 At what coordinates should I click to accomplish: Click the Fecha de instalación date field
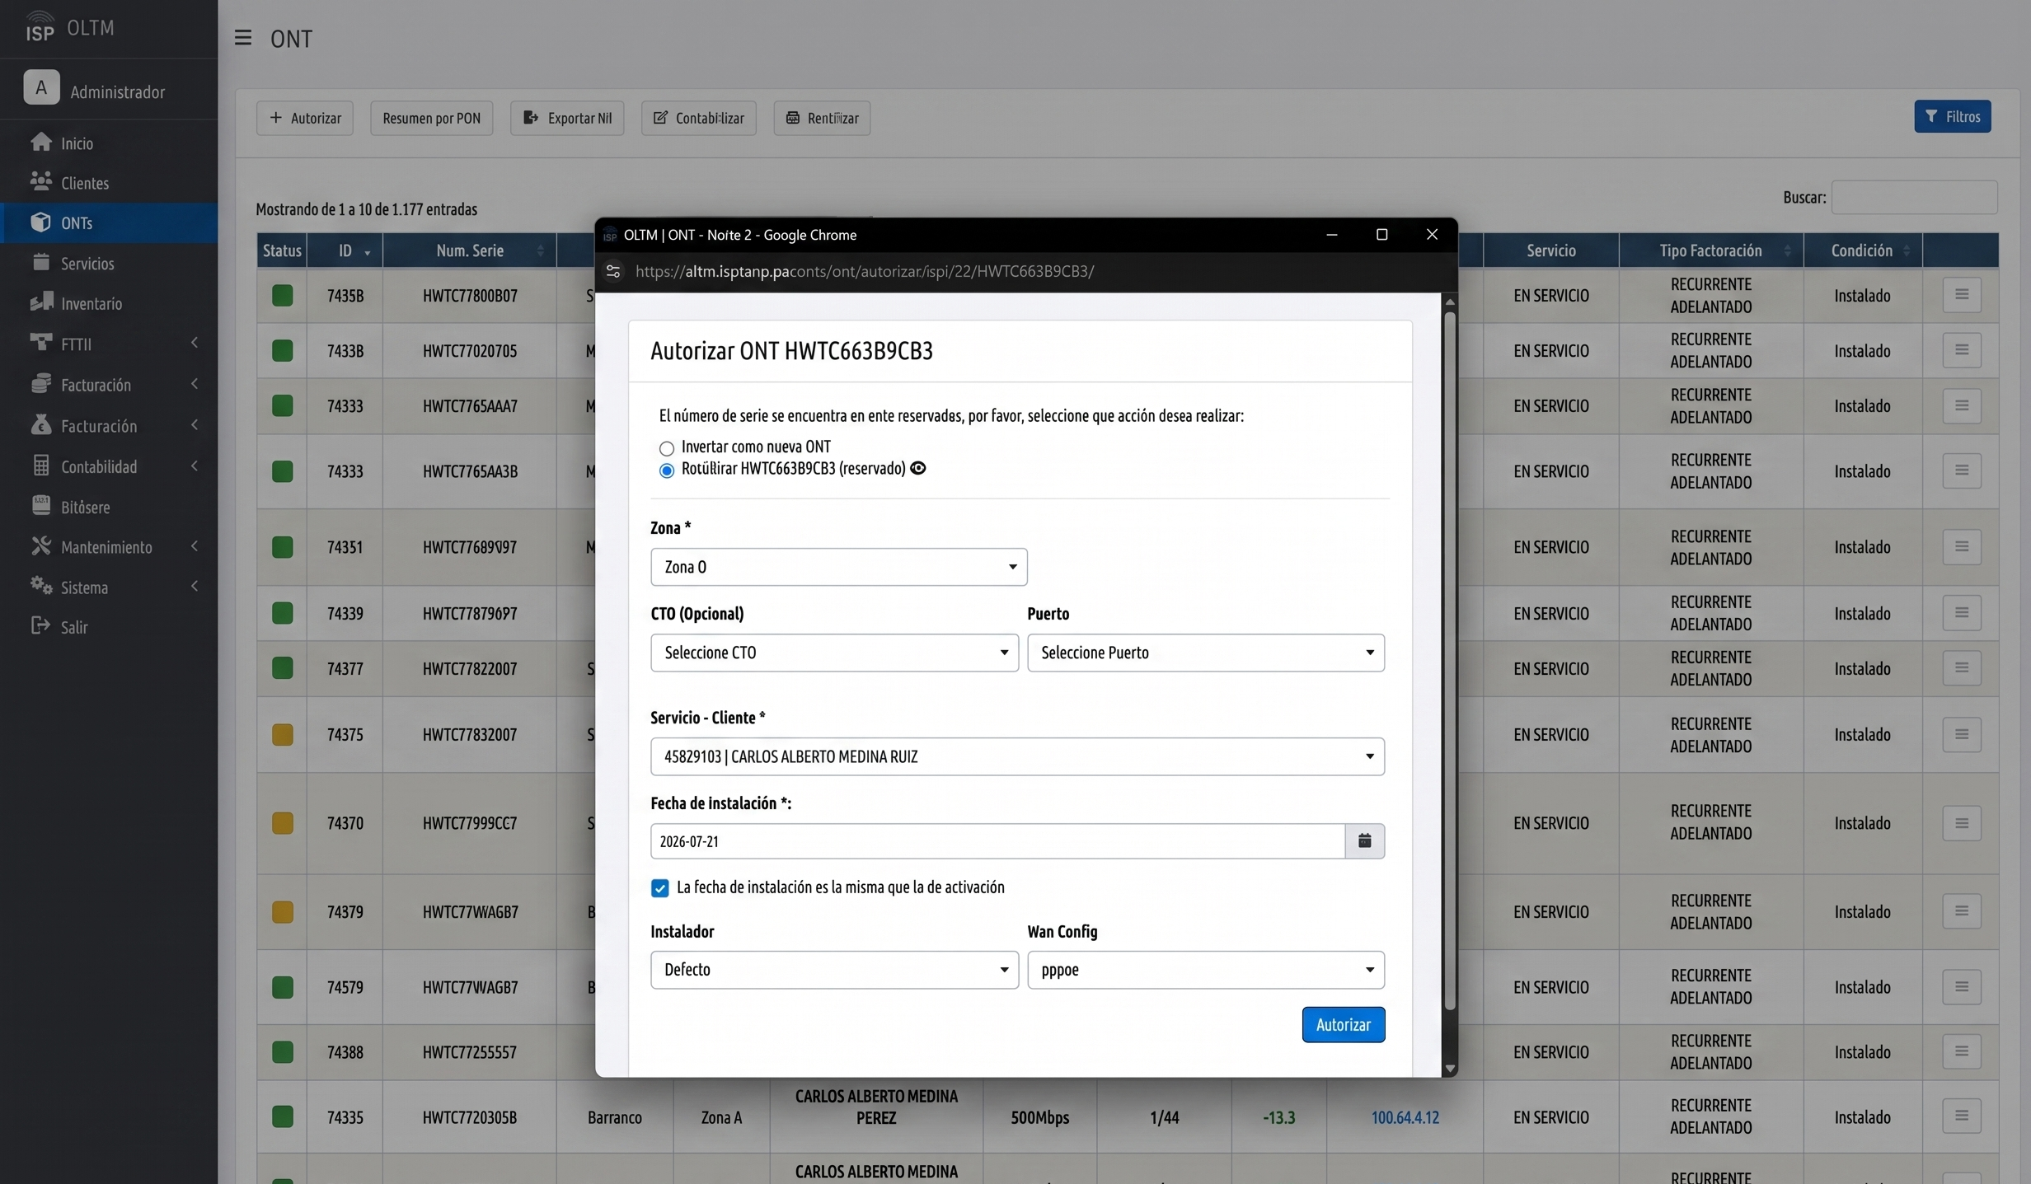tap(997, 841)
